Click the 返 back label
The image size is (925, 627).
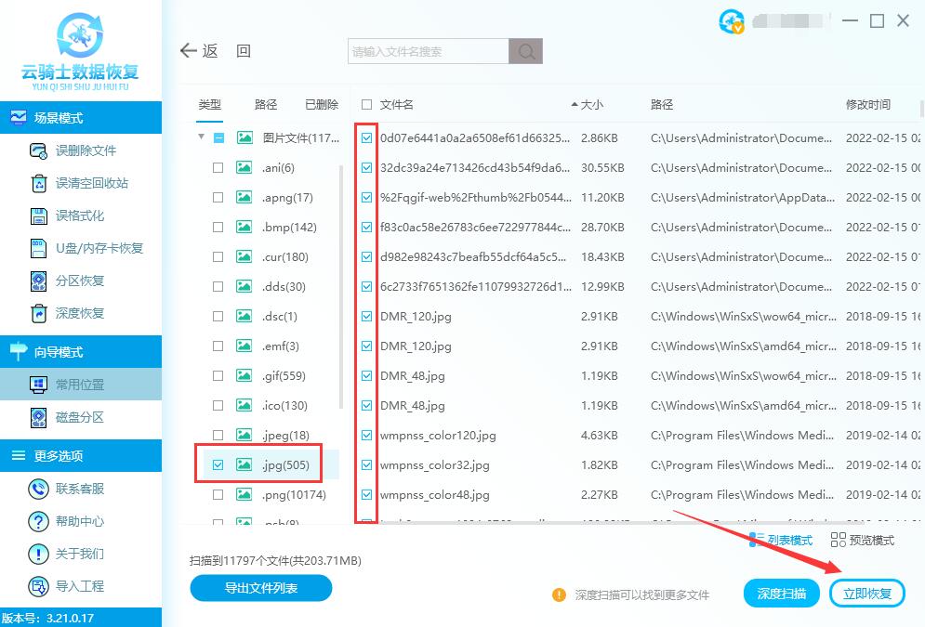[209, 51]
